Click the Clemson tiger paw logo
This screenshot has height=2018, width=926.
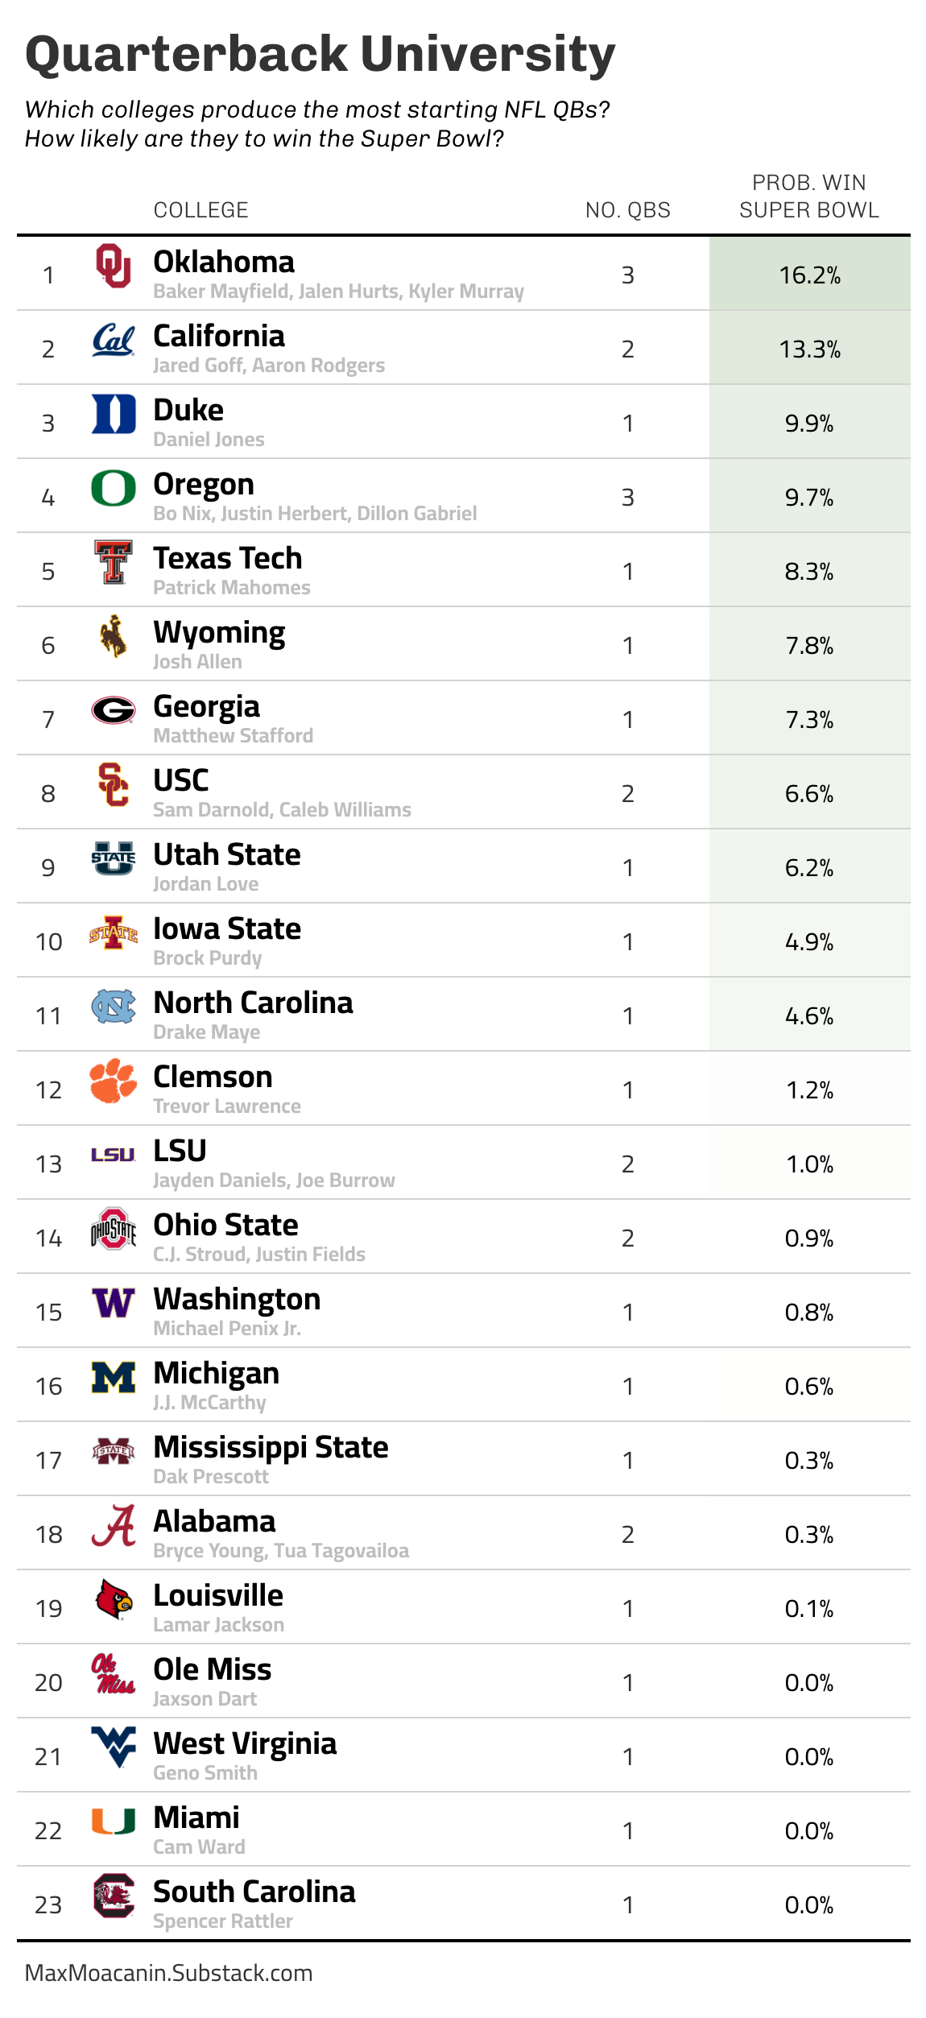tap(113, 1081)
